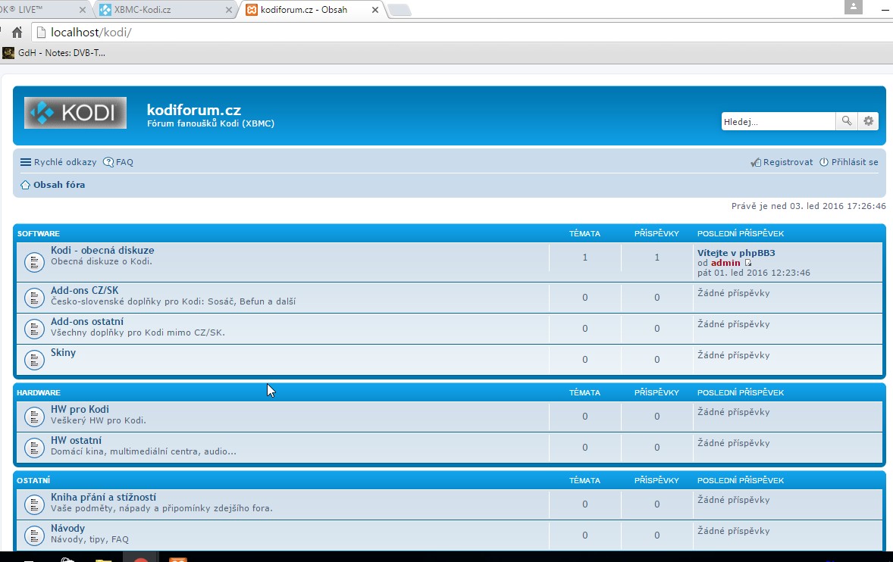893x562 pixels.
Task: Expand the Rychlé odkazy quick links menu
Action: [x=58, y=162]
